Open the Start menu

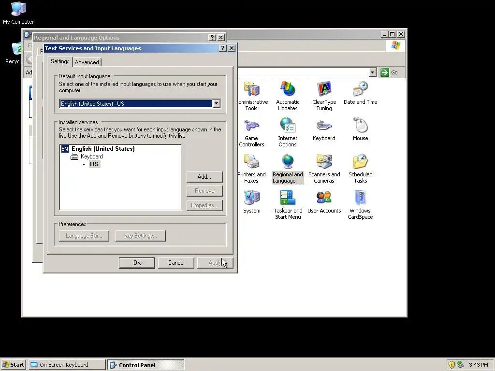click(x=13, y=365)
